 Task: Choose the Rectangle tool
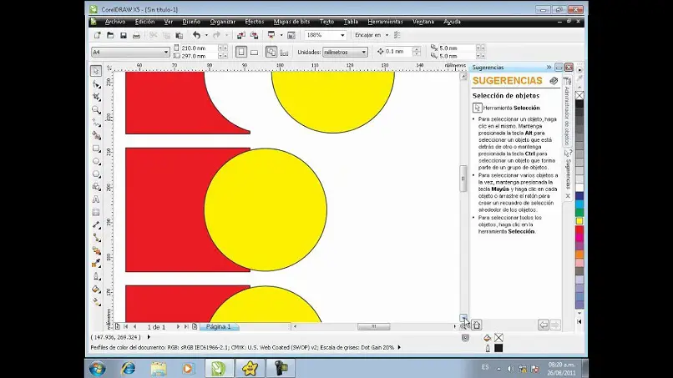(97, 149)
